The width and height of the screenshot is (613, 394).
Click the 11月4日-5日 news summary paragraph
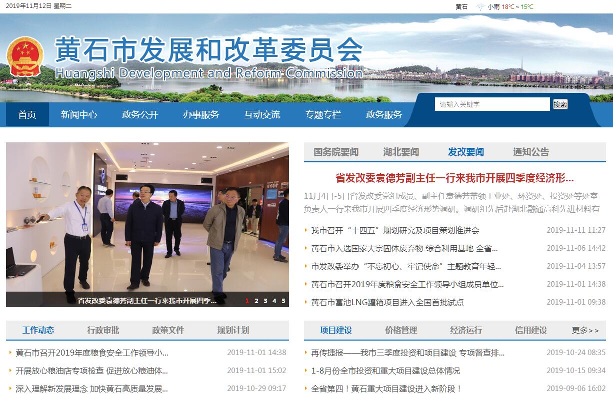tap(451, 202)
